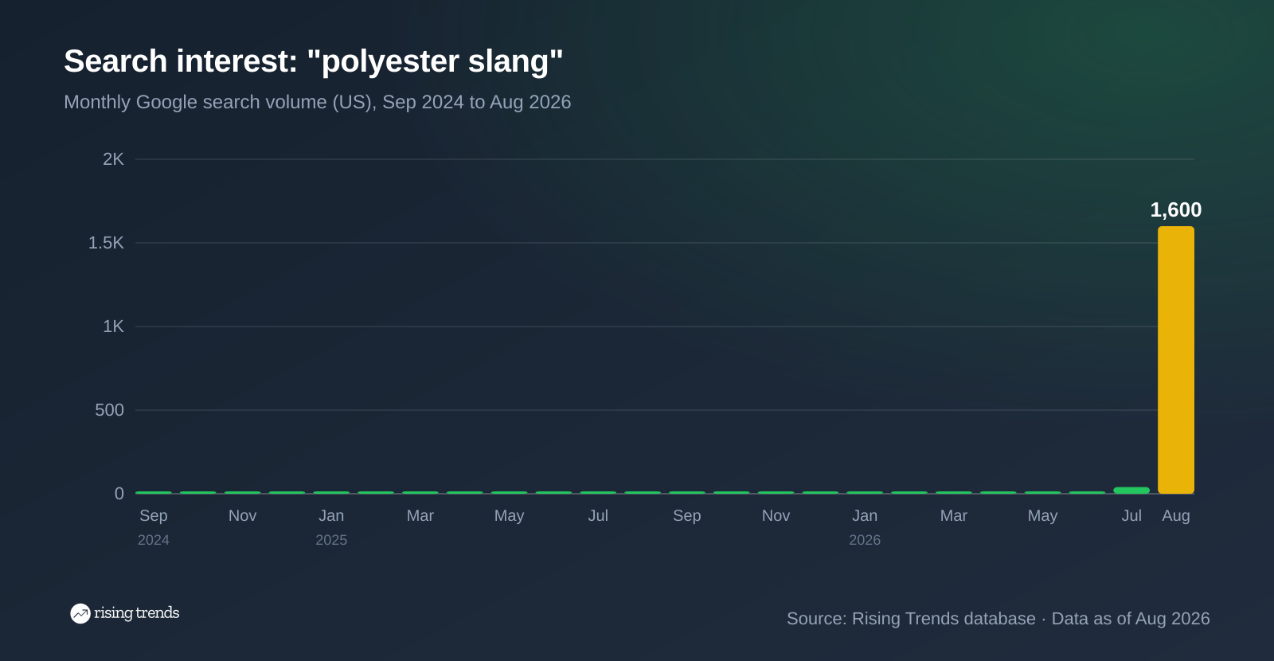Click the 1.5K y-axis label
Image resolution: width=1274 pixels, height=661 pixels.
click(x=106, y=243)
